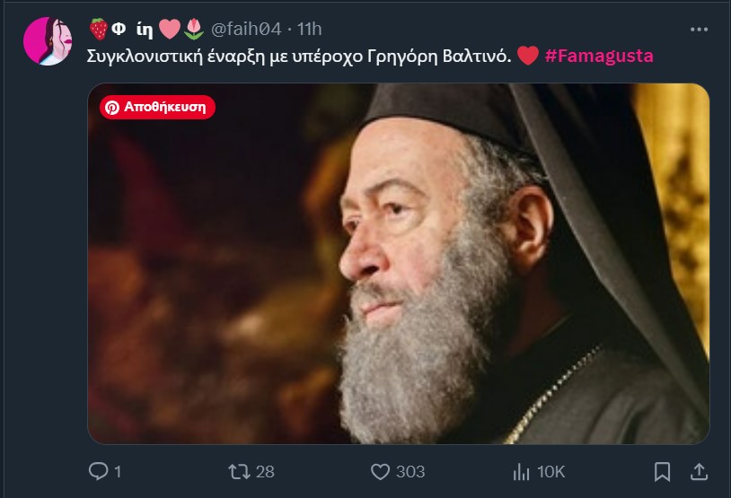The width and height of the screenshot is (731, 498).
Task: Click the 11h timestamp
Action: tap(311, 30)
